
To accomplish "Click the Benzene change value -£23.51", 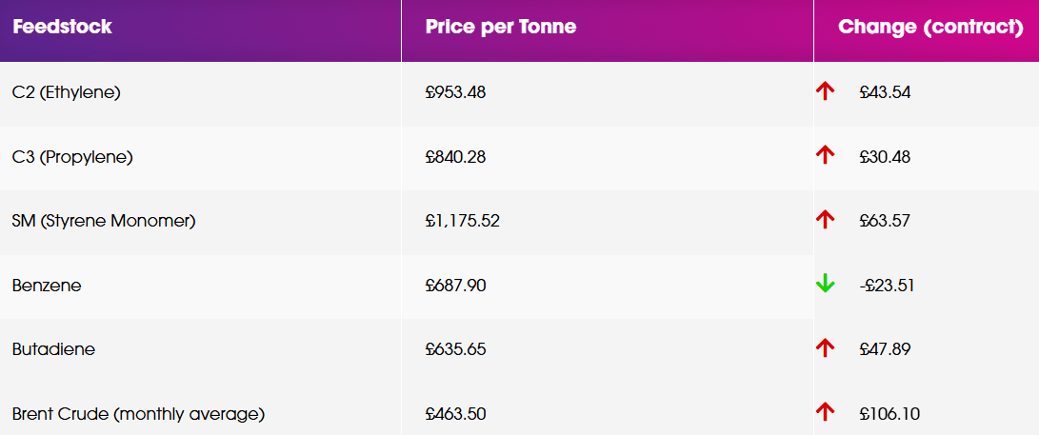I will point(887,285).
